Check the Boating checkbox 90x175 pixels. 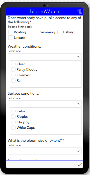coord(11,32)
